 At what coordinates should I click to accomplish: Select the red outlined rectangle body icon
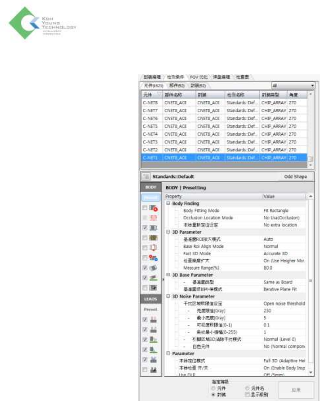(x=153, y=248)
